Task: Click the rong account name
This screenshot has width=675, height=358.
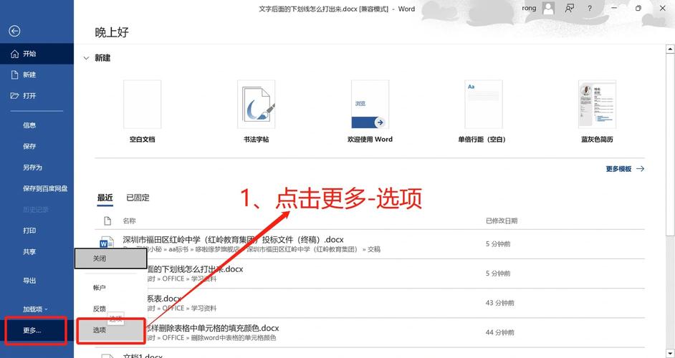Action: click(529, 8)
